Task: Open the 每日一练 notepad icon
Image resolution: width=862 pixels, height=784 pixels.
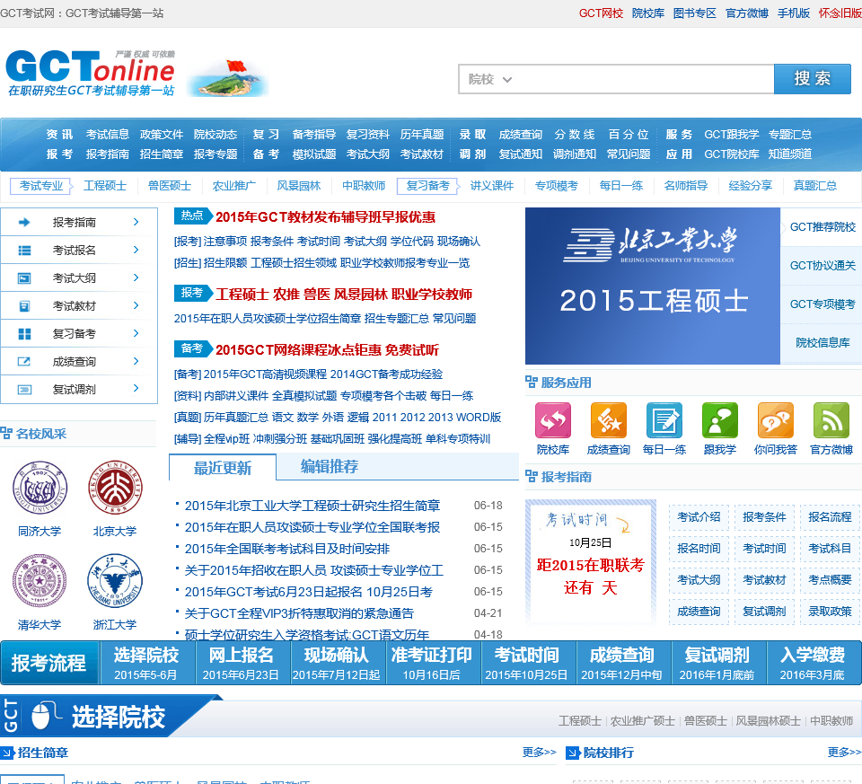Action: (x=664, y=420)
